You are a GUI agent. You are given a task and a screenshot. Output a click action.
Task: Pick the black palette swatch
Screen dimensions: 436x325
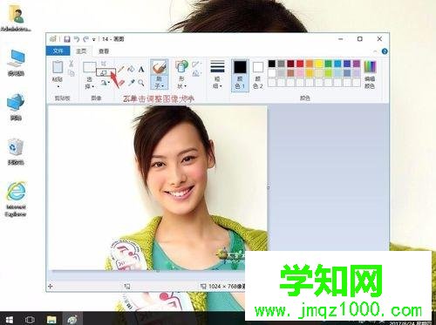click(x=272, y=64)
